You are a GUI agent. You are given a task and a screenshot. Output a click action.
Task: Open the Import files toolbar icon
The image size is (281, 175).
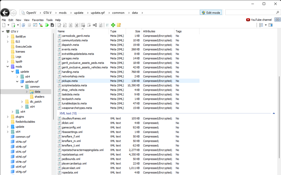click(83, 25)
